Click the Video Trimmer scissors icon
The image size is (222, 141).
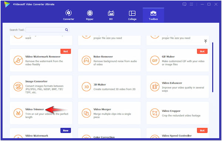click(x=18, y=113)
